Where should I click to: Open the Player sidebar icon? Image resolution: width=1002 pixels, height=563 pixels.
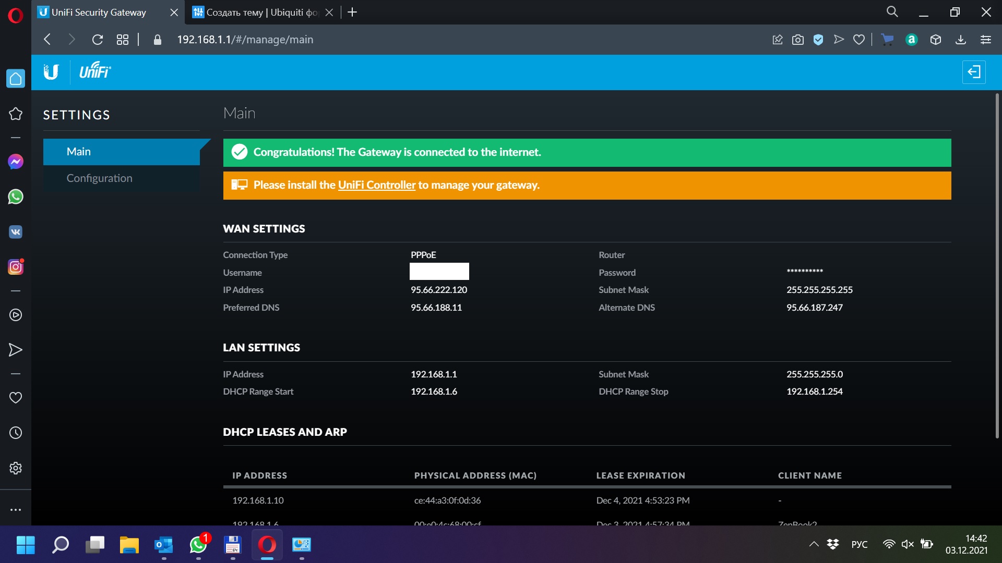pyautogui.click(x=16, y=315)
